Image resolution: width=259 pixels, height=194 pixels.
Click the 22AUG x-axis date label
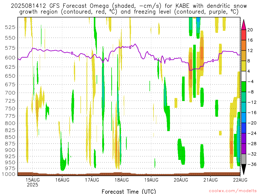240,180
